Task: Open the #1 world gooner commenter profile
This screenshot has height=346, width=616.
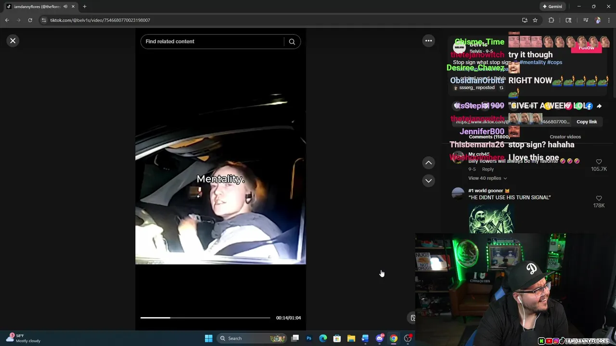Action: point(486,191)
